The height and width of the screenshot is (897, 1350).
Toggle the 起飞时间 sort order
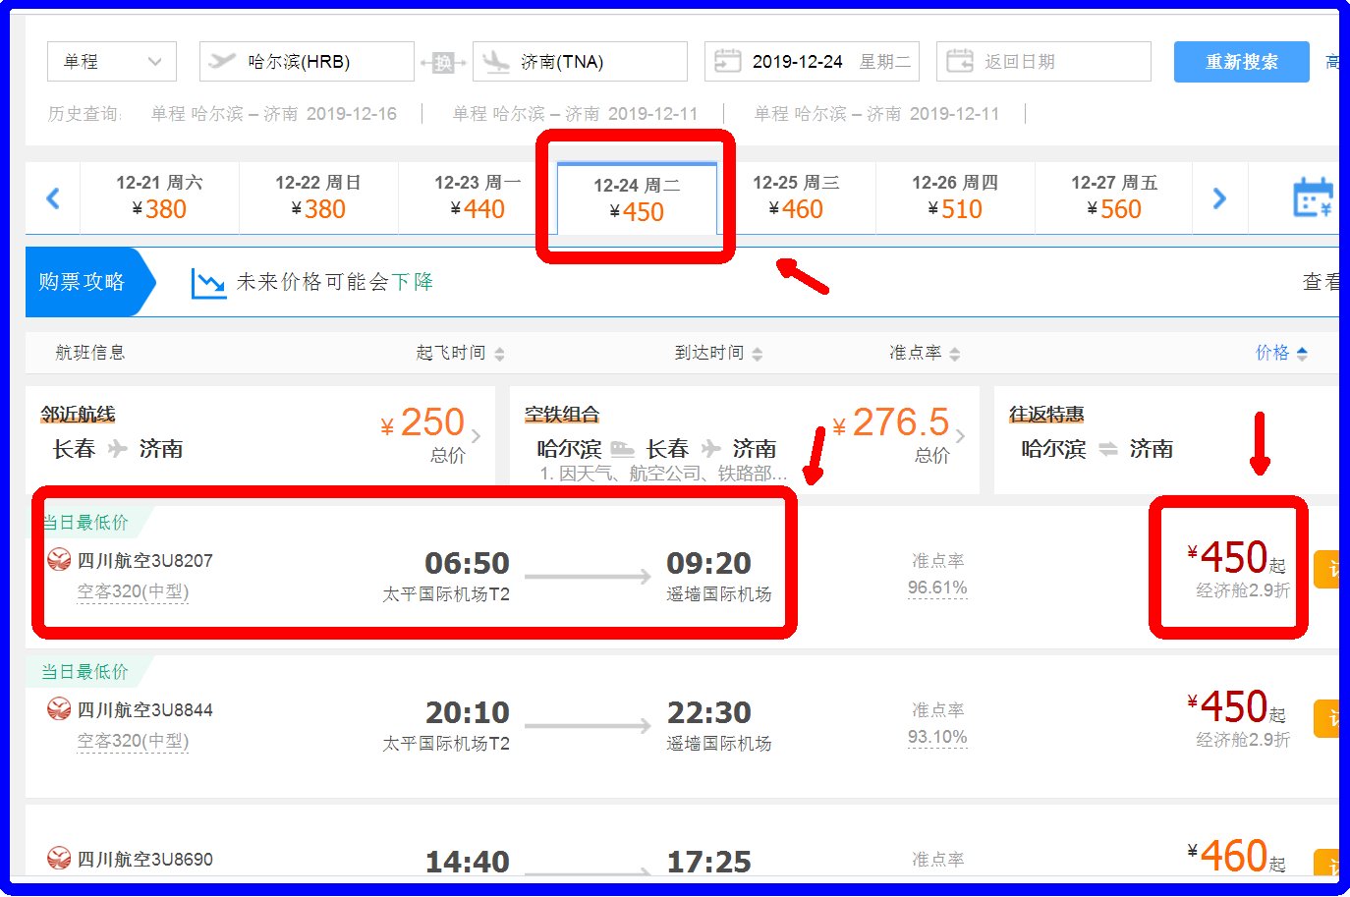499,353
